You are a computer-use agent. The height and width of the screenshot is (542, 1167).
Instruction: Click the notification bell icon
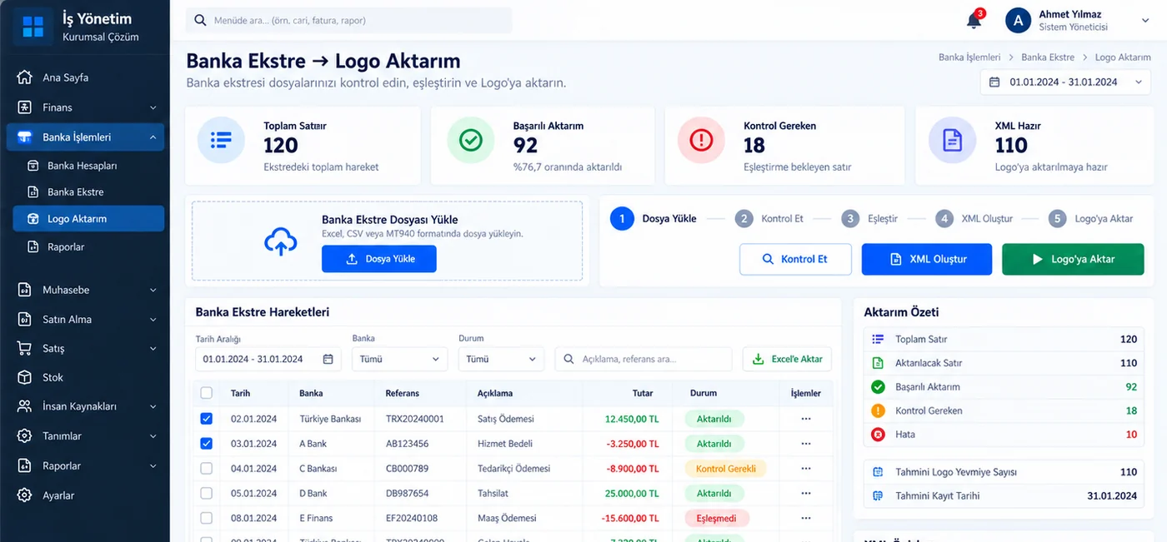(974, 21)
